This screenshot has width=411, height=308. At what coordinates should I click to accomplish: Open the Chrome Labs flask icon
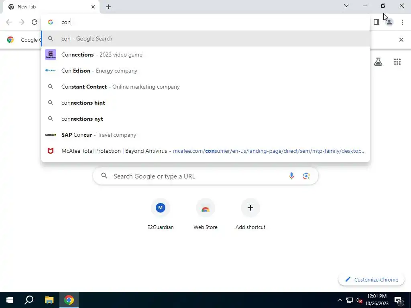(x=378, y=62)
